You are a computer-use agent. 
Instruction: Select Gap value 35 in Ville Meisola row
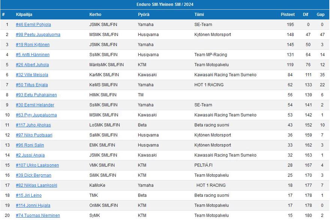coord(322,75)
